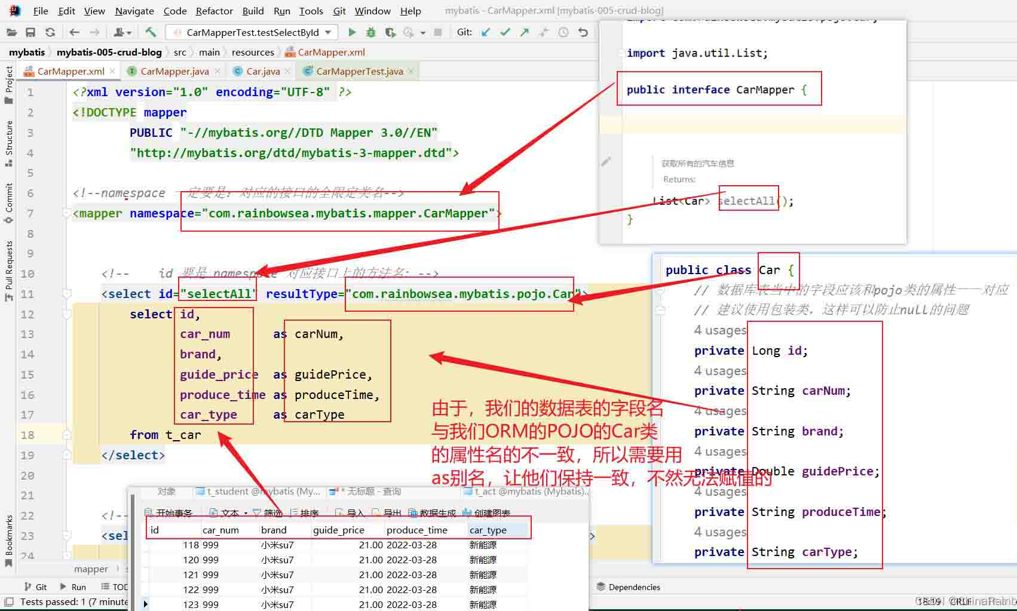Toggle fold marker at line 23
Viewport: 1017px width, 611px height.
click(x=66, y=536)
